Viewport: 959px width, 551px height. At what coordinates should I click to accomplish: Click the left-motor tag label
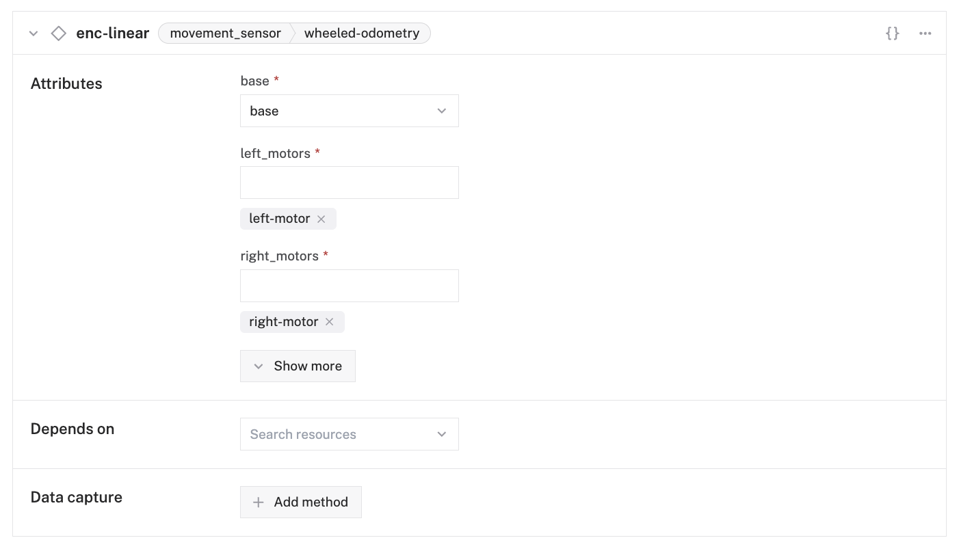(x=279, y=219)
